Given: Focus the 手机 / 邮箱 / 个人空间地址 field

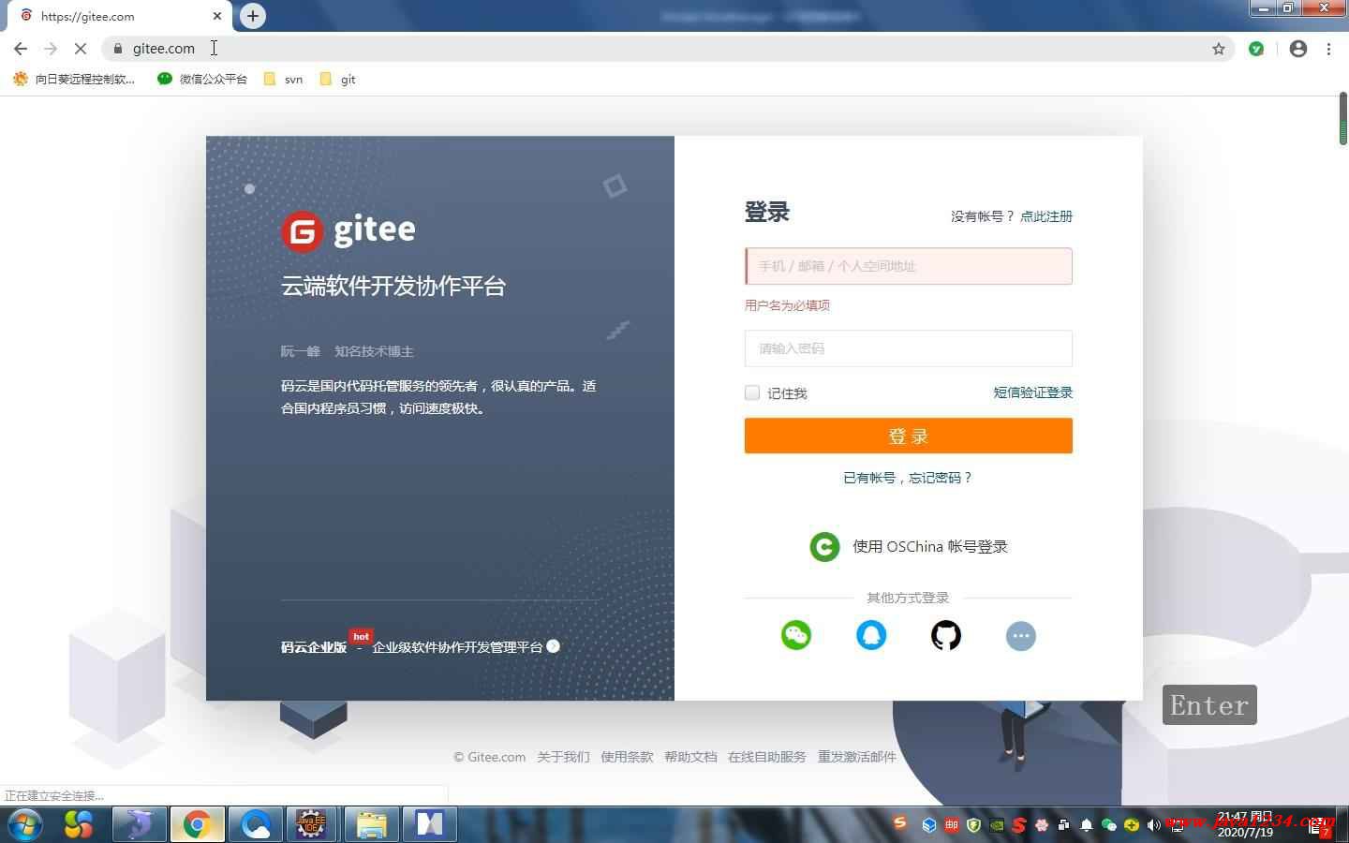Looking at the screenshot, I should 909,266.
